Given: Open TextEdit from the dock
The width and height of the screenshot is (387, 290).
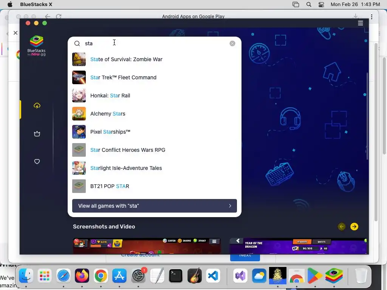Looking at the screenshot, I should coord(157,275).
